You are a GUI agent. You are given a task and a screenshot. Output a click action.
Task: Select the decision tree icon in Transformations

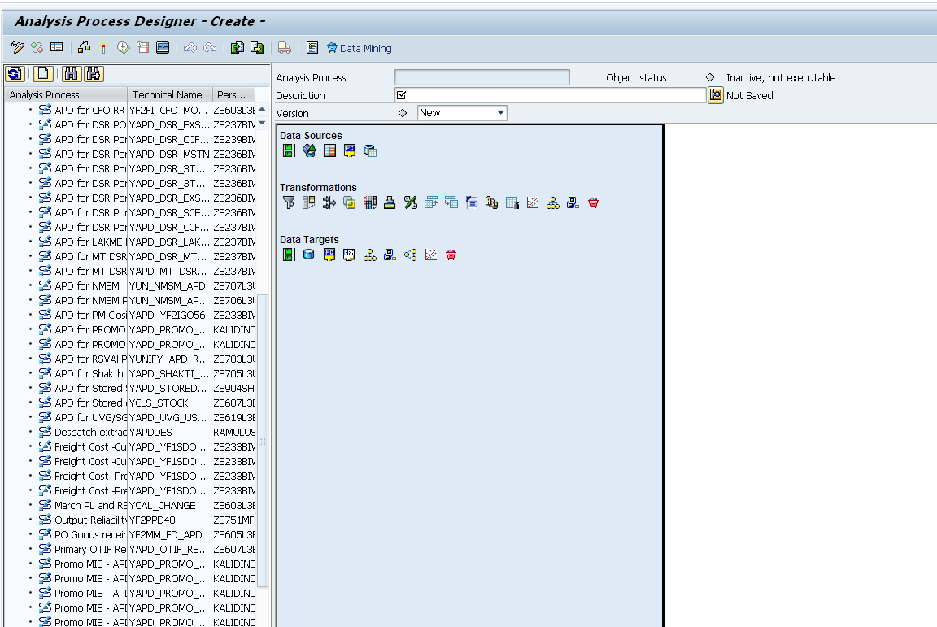point(553,202)
